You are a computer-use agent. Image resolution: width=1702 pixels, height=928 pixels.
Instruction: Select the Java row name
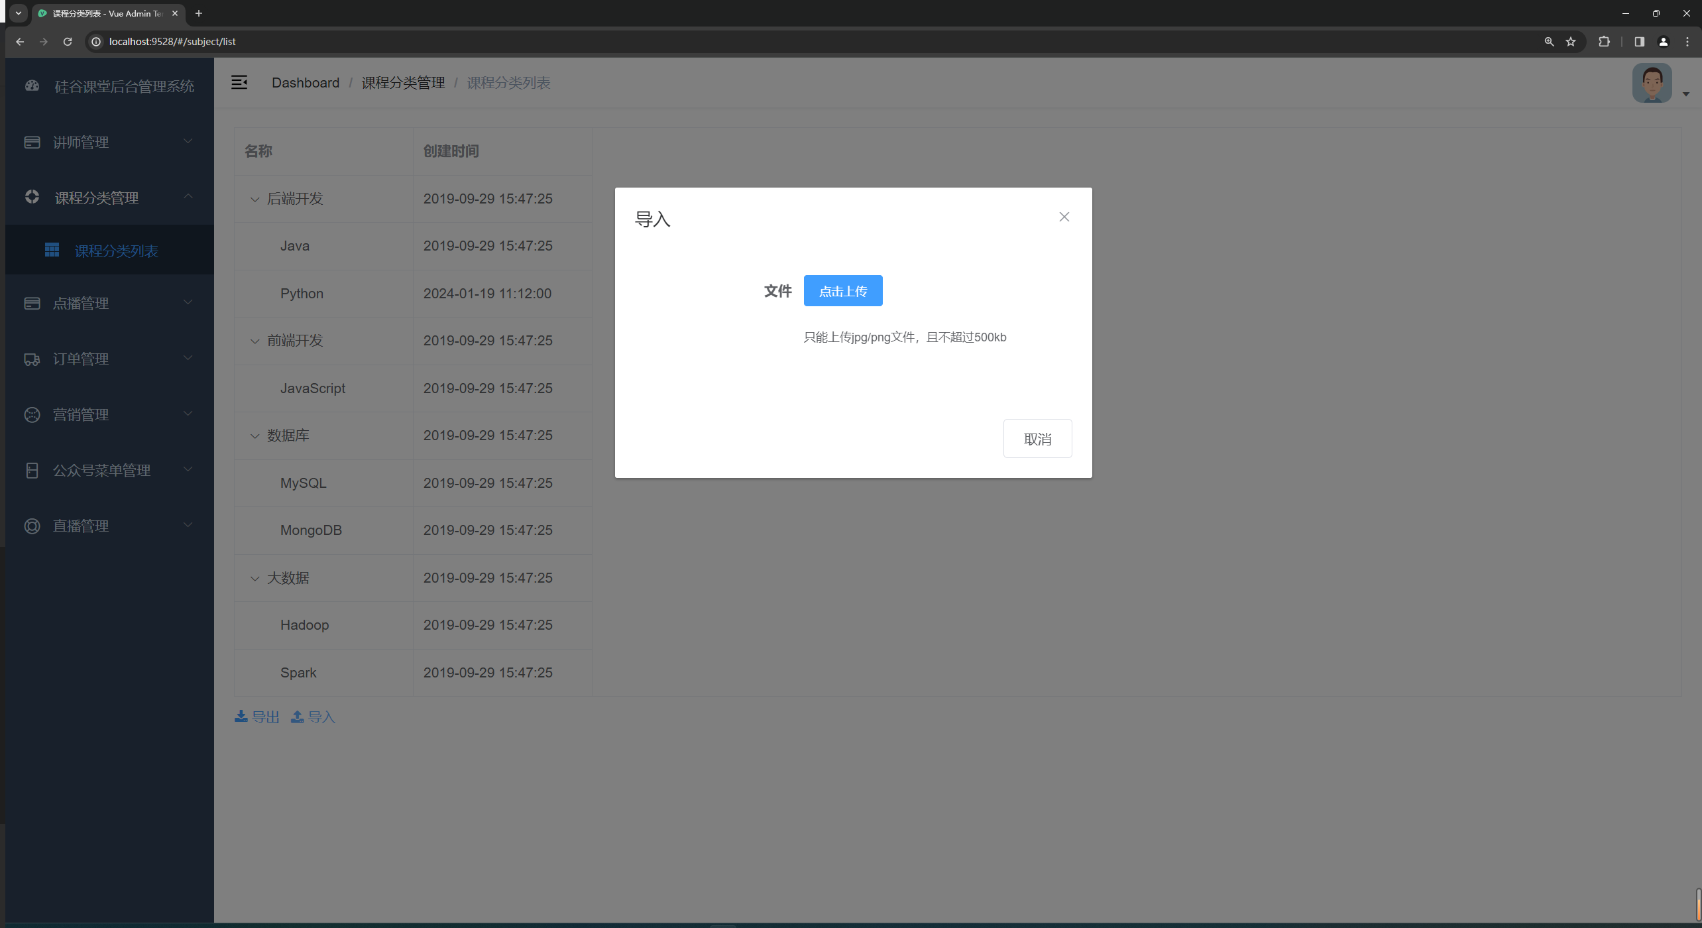point(295,245)
